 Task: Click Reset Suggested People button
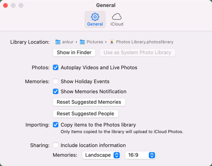(x=86, y=114)
